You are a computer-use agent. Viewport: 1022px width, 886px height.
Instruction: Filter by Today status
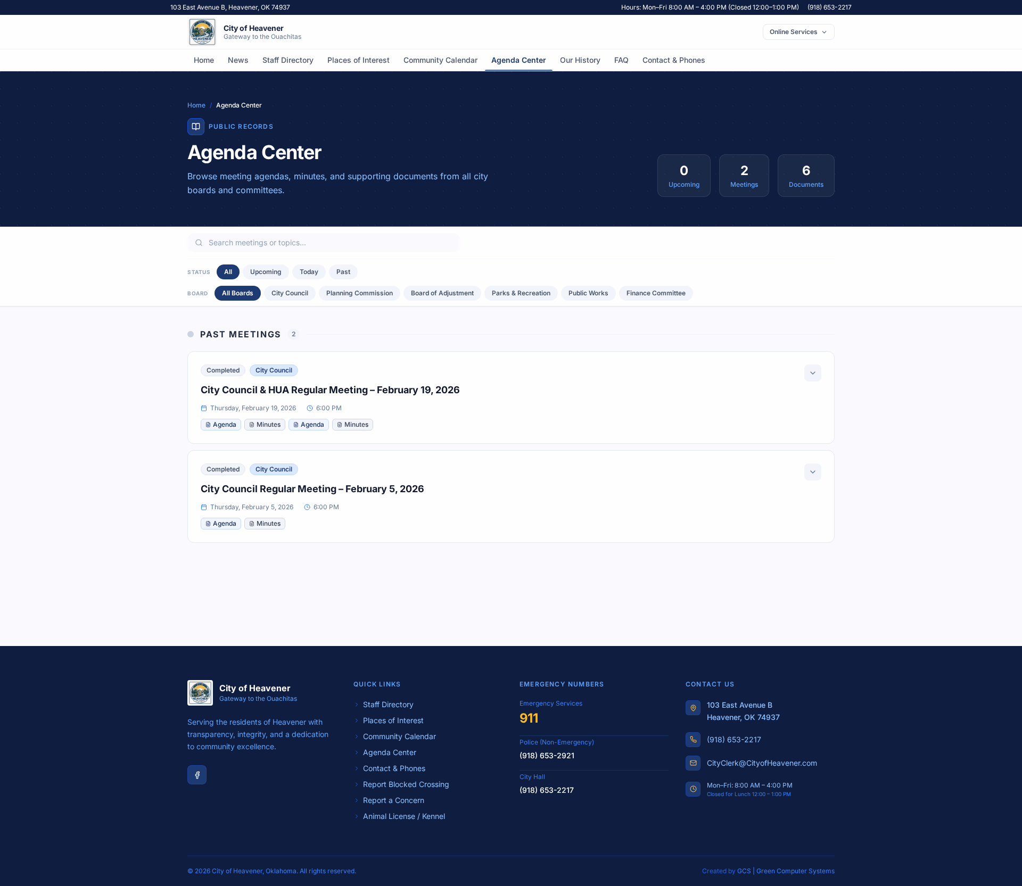309,272
